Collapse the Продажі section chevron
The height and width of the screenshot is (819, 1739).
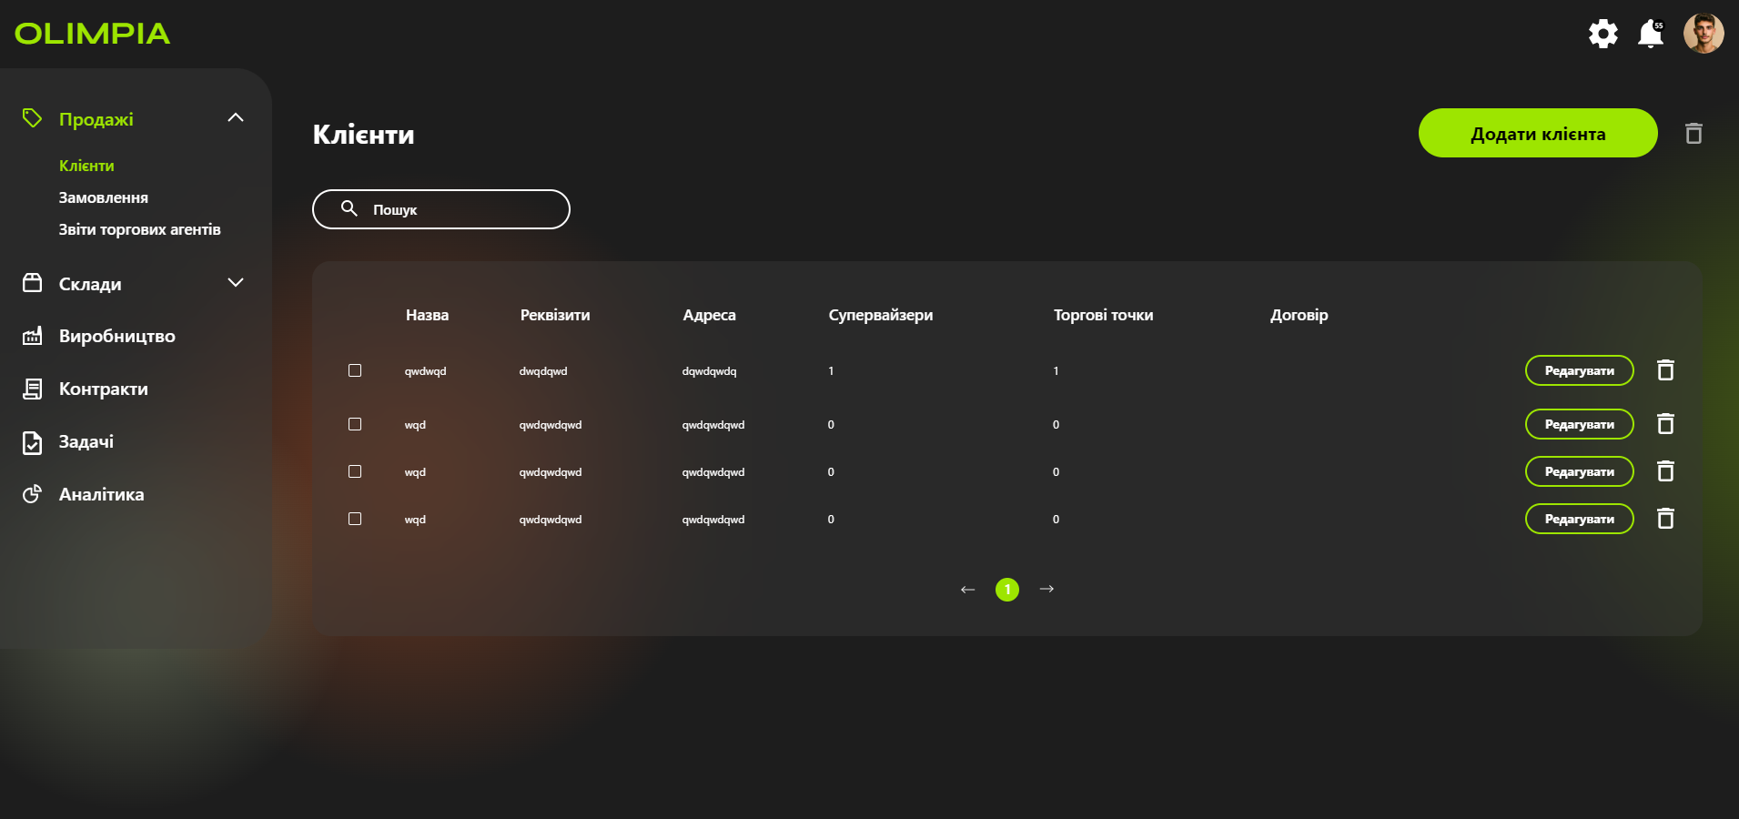pos(236,117)
